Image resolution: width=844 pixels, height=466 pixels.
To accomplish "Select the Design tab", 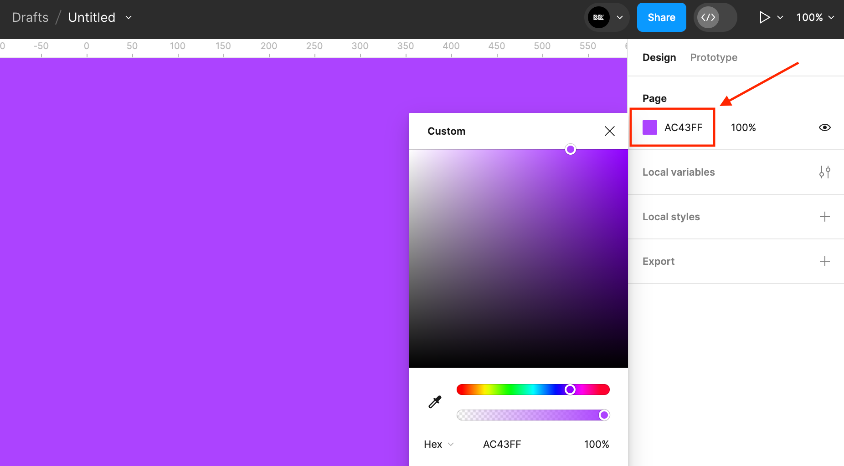I will point(659,57).
